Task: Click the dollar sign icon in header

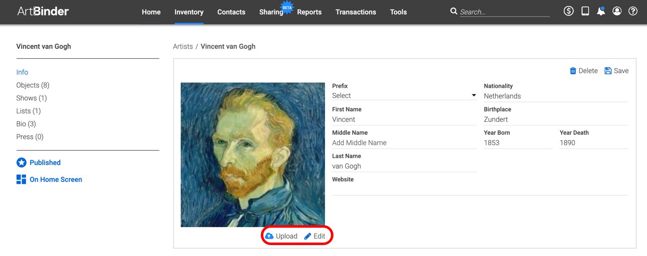Action: click(568, 11)
